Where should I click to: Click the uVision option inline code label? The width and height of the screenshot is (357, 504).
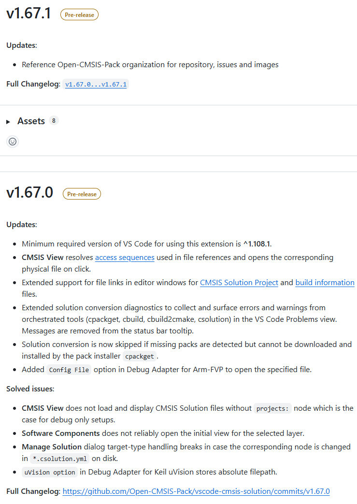click(50, 472)
